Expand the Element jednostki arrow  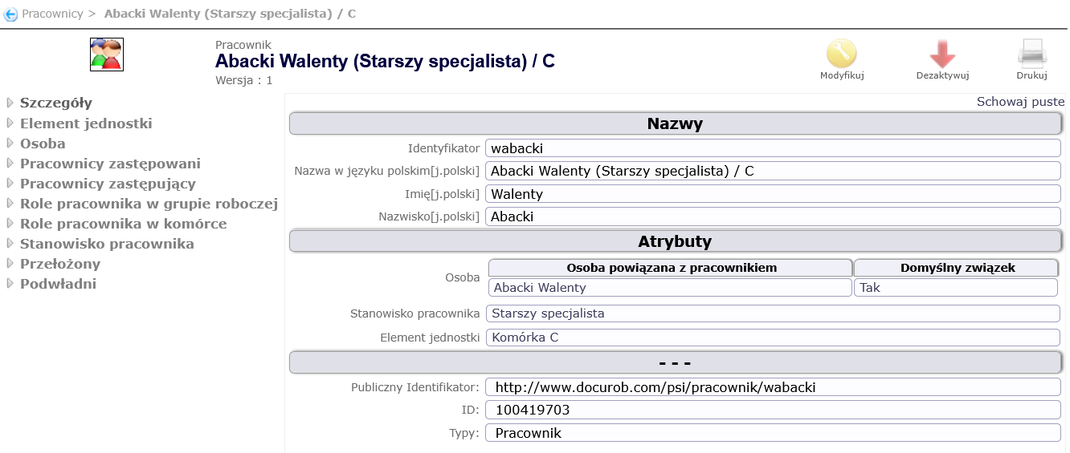pyautogui.click(x=10, y=123)
